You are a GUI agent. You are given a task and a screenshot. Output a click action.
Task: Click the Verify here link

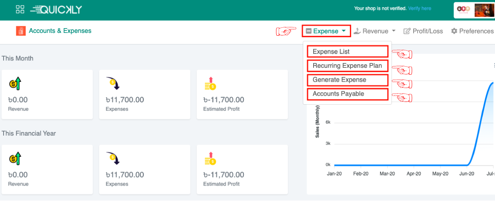pyautogui.click(x=420, y=8)
